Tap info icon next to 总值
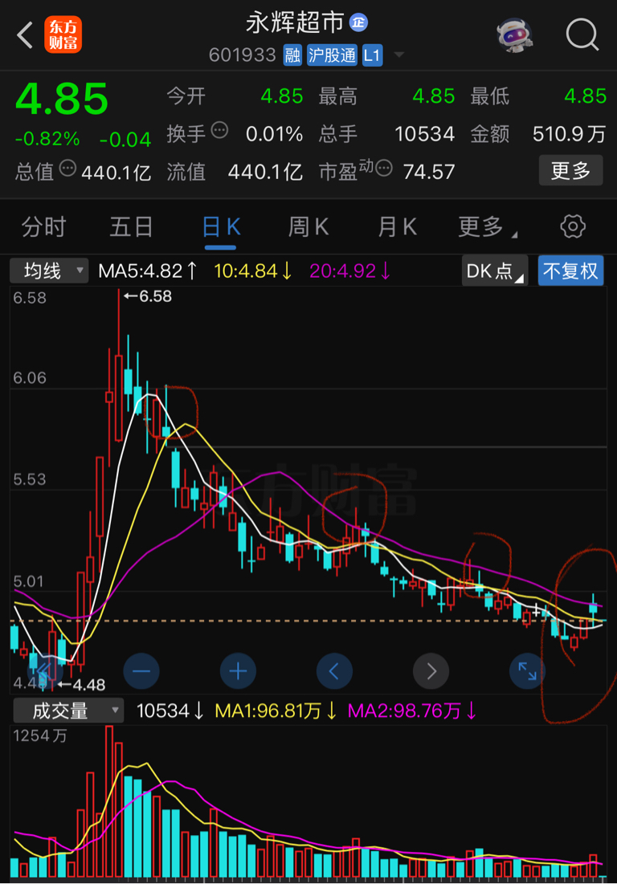The image size is (617, 884). [67, 168]
